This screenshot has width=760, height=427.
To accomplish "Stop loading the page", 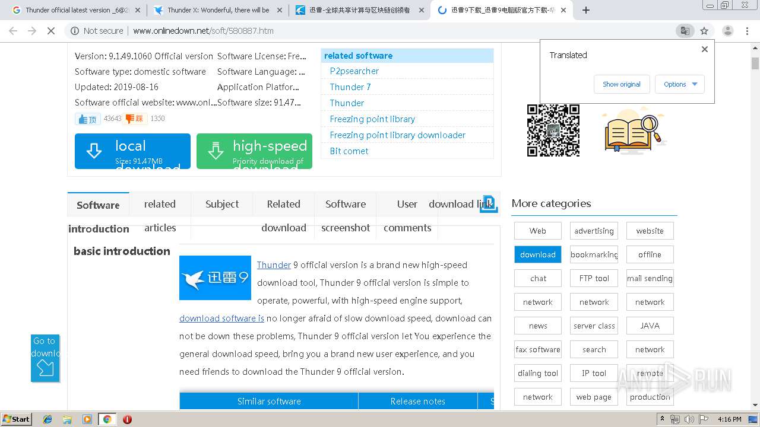I will point(51,31).
